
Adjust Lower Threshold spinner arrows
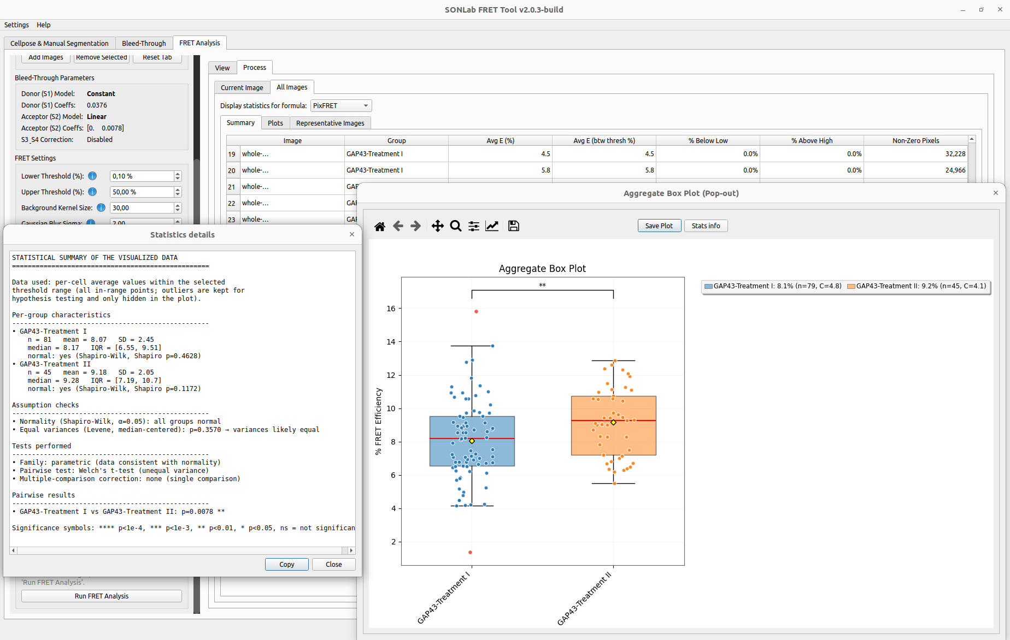[x=178, y=176]
